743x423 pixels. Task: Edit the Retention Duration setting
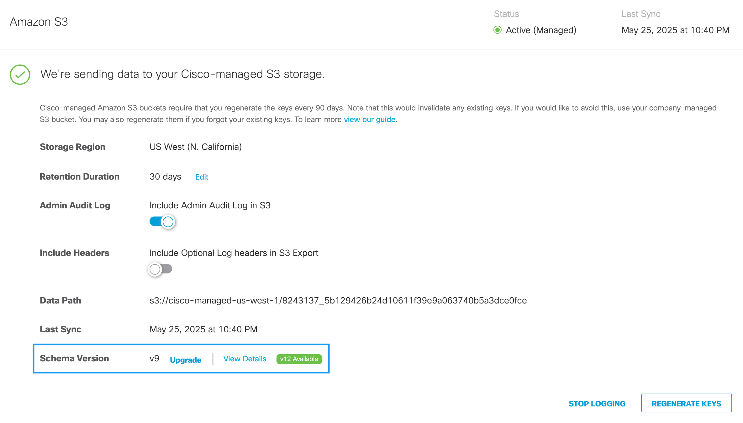(202, 177)
